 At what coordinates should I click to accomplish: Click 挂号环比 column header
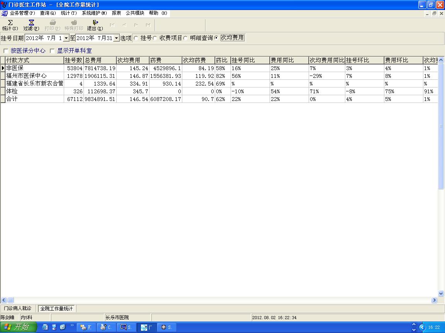click(x=364, y=60)
